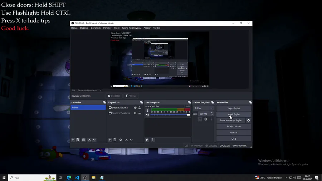Screen dimensions: 322x181
Task: Delete the selected scene with trash icon
Action: click(x=78, y=140)
